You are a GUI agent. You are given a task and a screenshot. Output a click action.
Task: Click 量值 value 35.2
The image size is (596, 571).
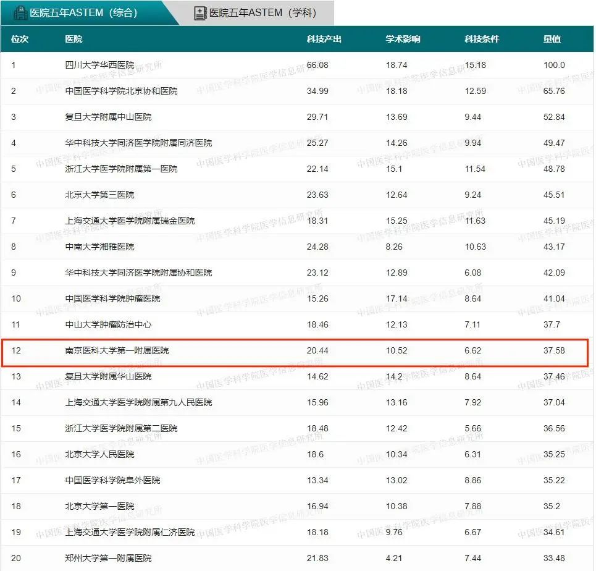click(552, 506)
